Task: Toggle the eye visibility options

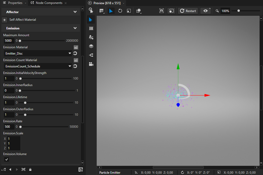Action: 206,11
